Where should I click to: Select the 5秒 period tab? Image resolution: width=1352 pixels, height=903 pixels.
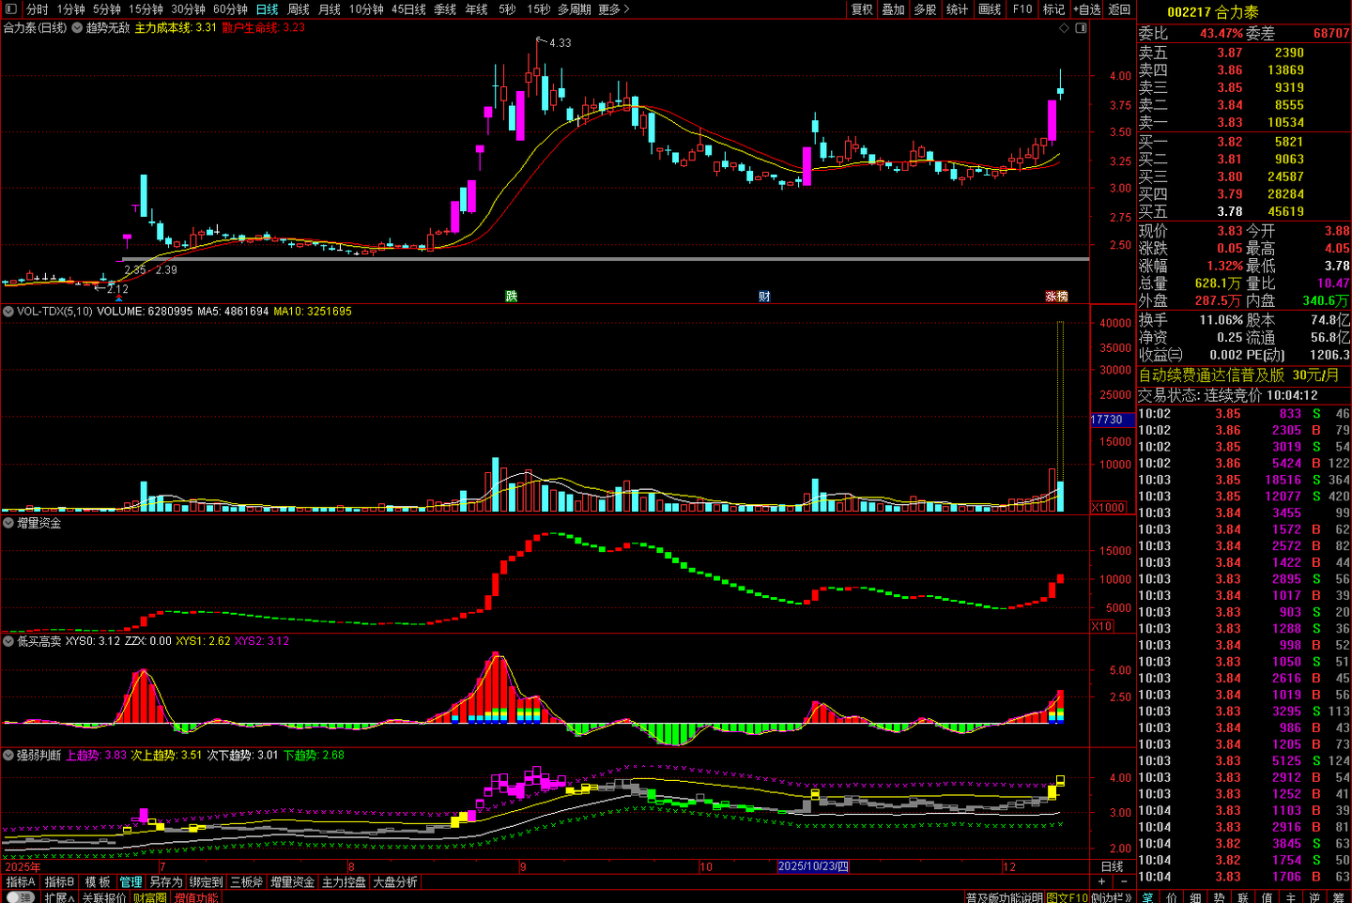click(508, 9)
